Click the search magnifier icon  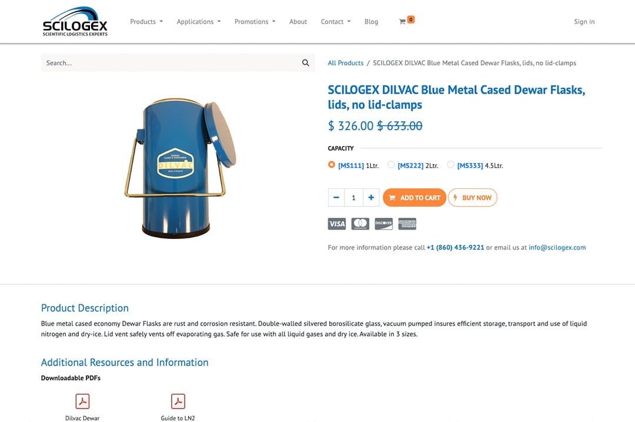pos(305,63)
